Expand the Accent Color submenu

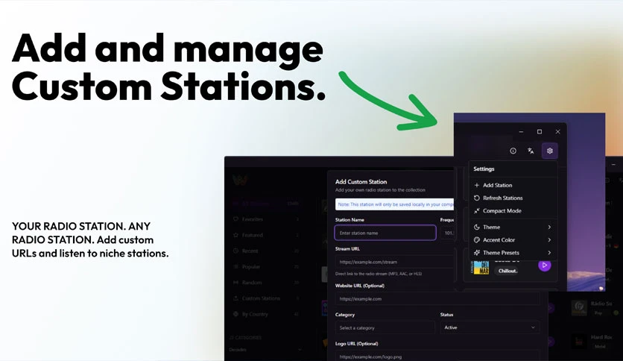513,239
